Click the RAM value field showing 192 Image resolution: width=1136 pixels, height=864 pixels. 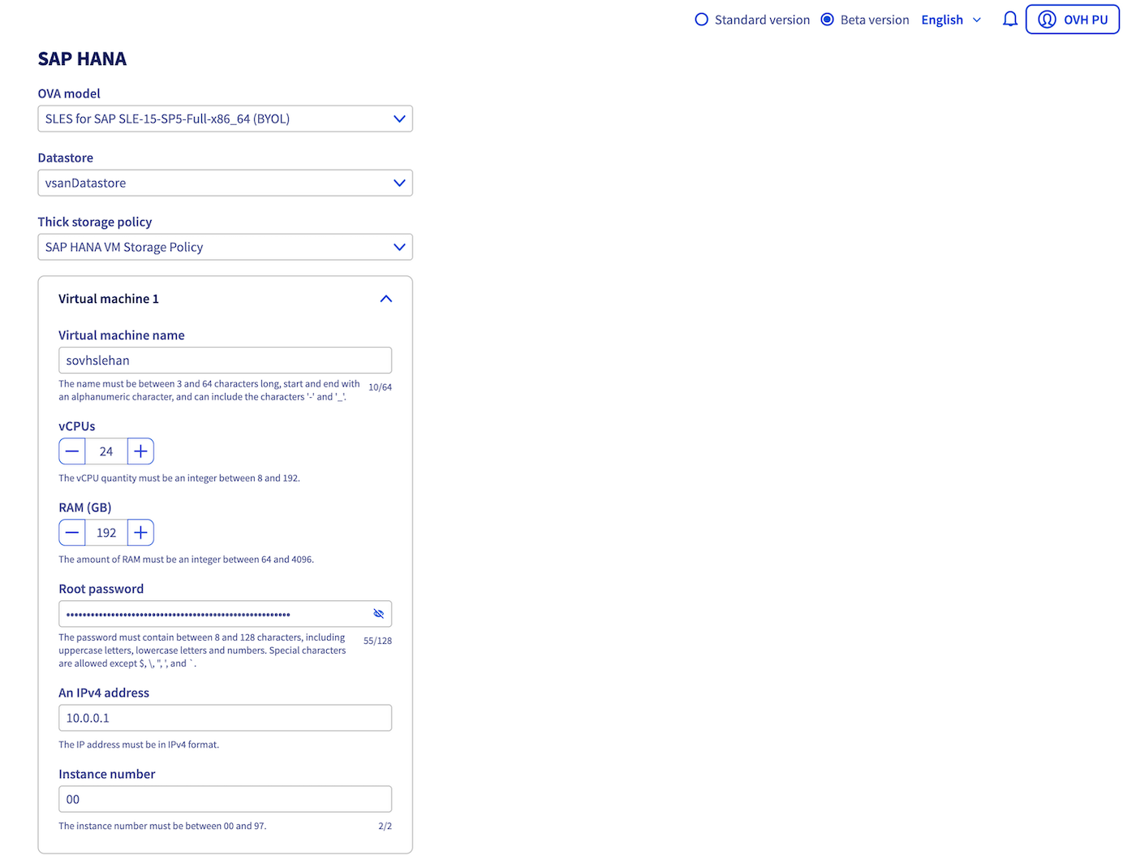pyautogui.click(x=106, y=533)
